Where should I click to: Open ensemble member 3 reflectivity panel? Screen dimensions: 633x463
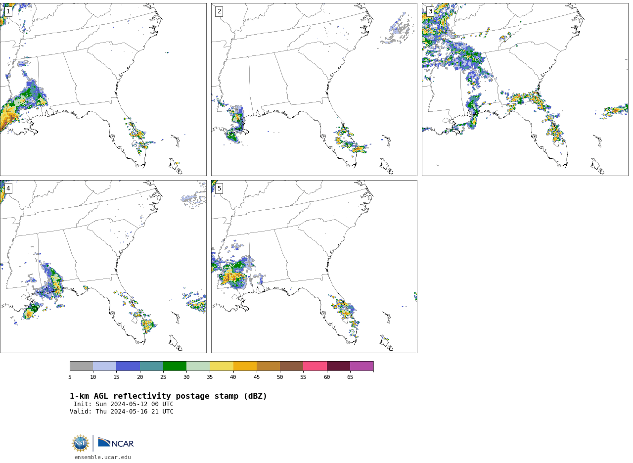click(x=525, y=90)
